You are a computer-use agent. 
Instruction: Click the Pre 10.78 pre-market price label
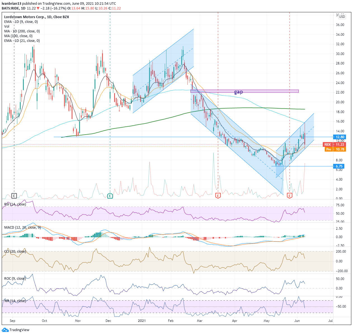[335, 149]
